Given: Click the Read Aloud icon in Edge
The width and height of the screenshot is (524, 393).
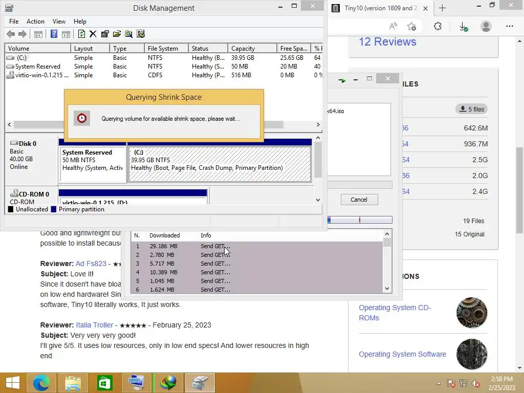Looking at the screenshot, I should [394, 26].
